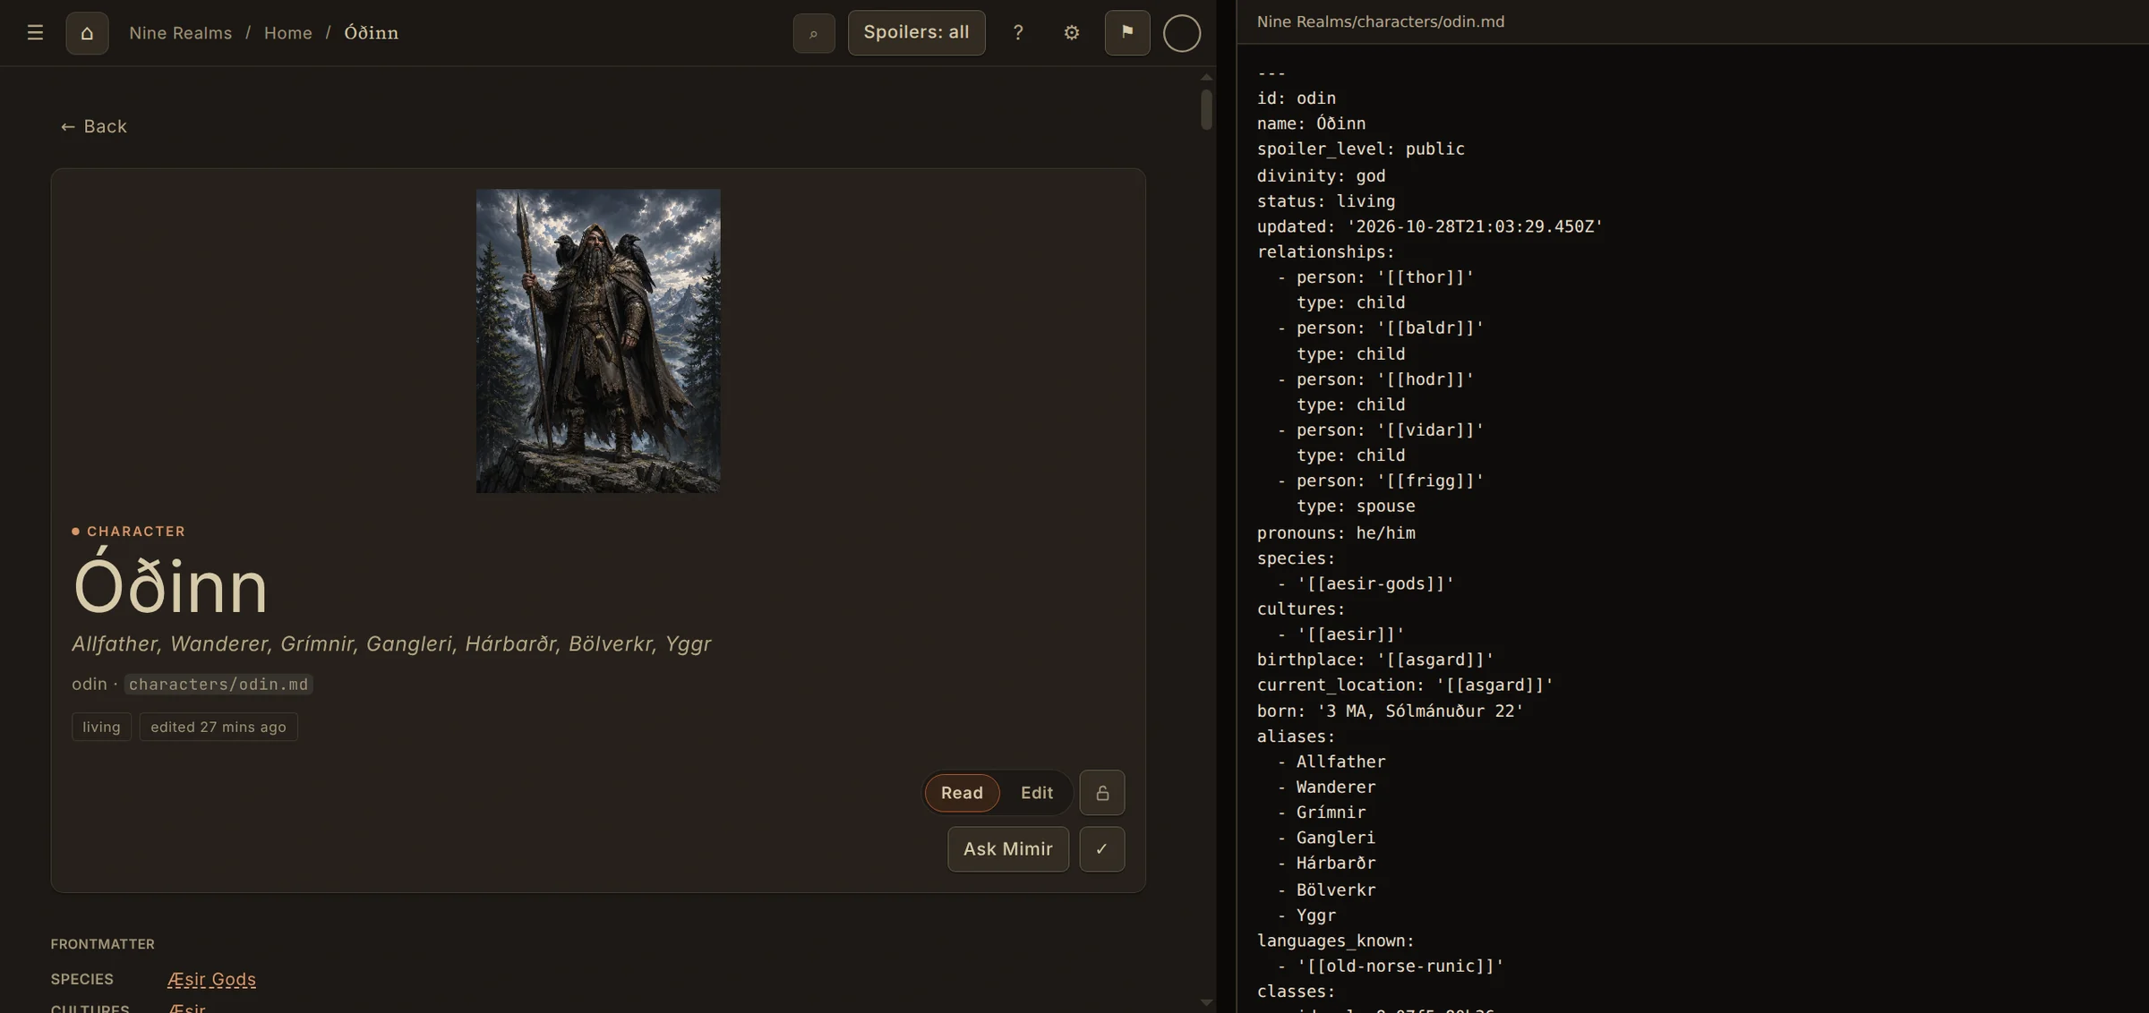
Task: Click the Nine Realms/characters/odin.md file title
Action: pyautogui.click(x=1380, y=21)
